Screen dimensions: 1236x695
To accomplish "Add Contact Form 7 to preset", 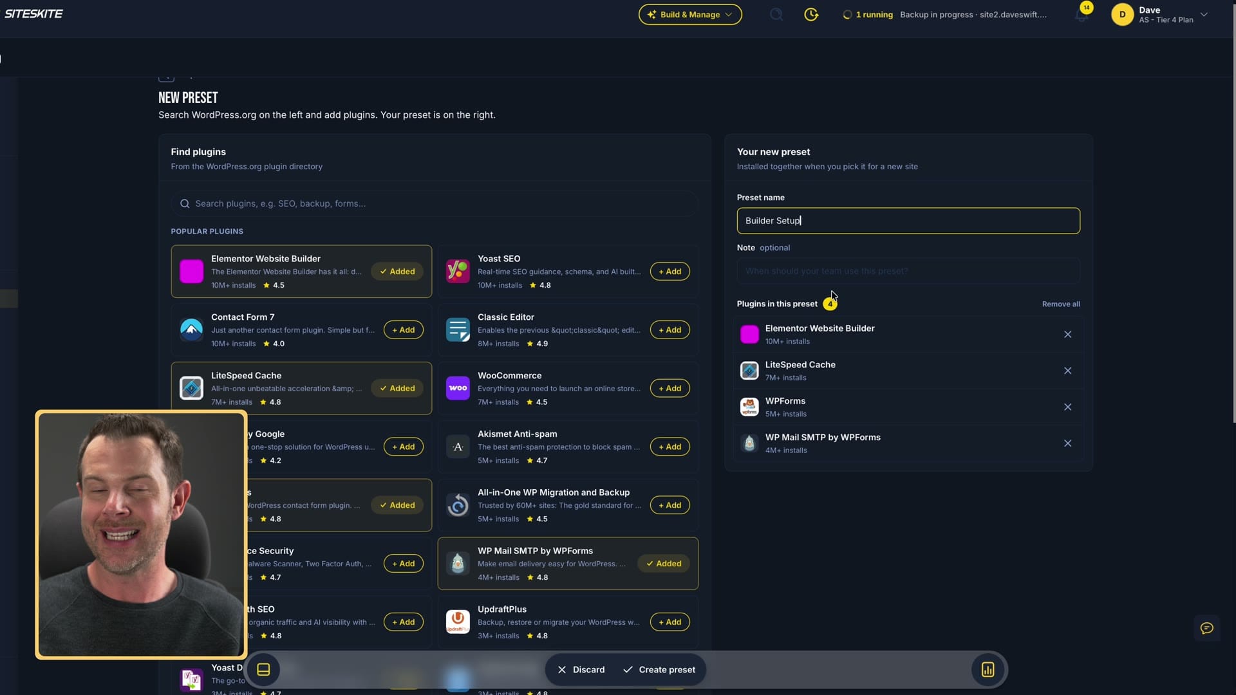I will 404,329.
